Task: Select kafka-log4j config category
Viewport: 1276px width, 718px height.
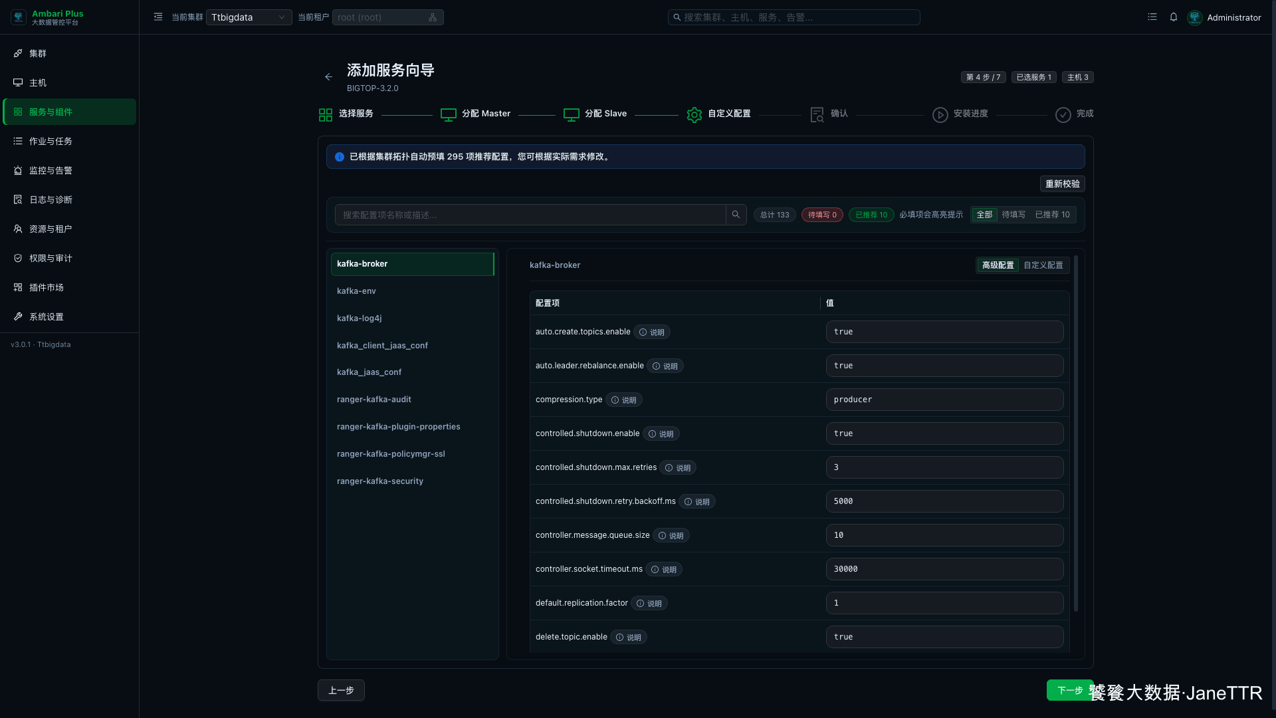Action: point(412,318)
